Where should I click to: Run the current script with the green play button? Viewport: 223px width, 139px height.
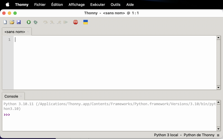click(29, 22)
